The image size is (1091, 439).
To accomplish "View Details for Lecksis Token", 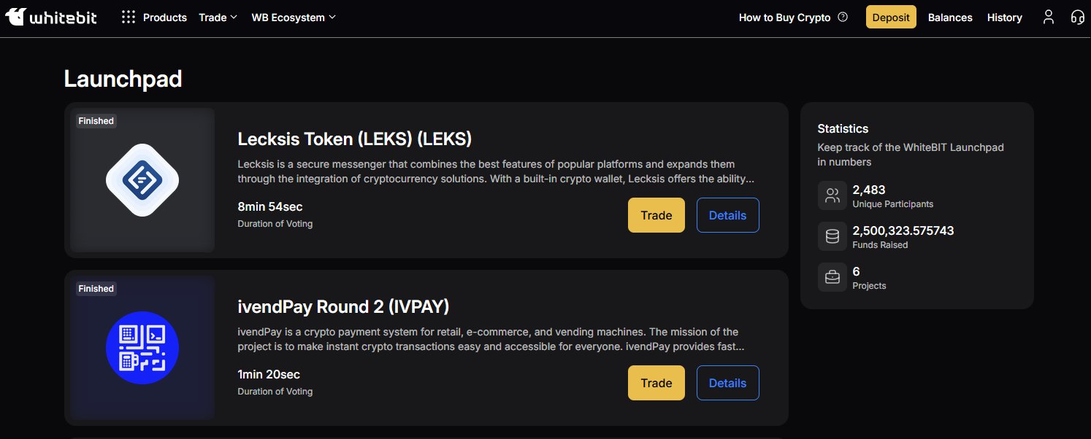I will (x=728, y=215).
